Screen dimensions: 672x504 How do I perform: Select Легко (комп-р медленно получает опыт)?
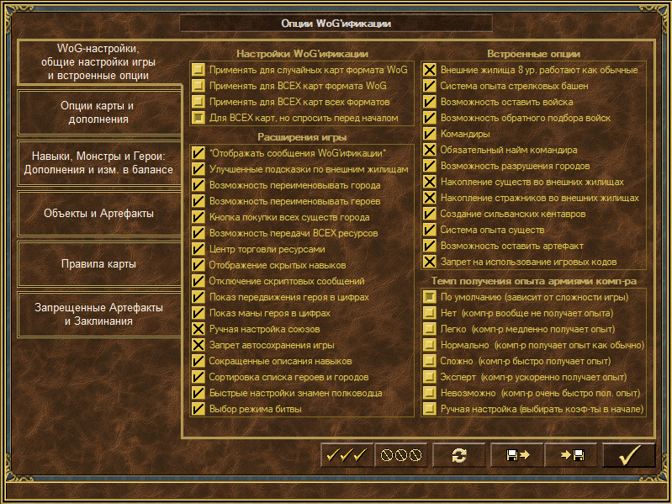430,329
